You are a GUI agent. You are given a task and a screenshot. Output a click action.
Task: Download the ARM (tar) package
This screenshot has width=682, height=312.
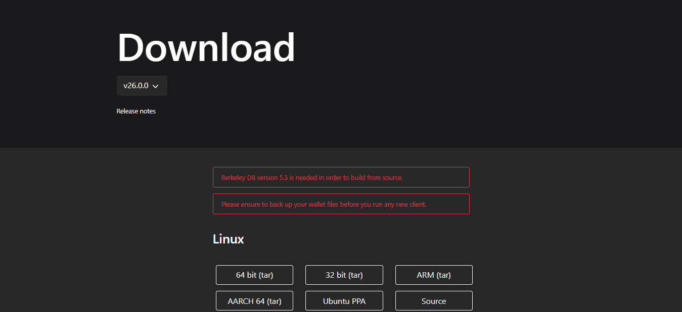(x=434, y=275)
